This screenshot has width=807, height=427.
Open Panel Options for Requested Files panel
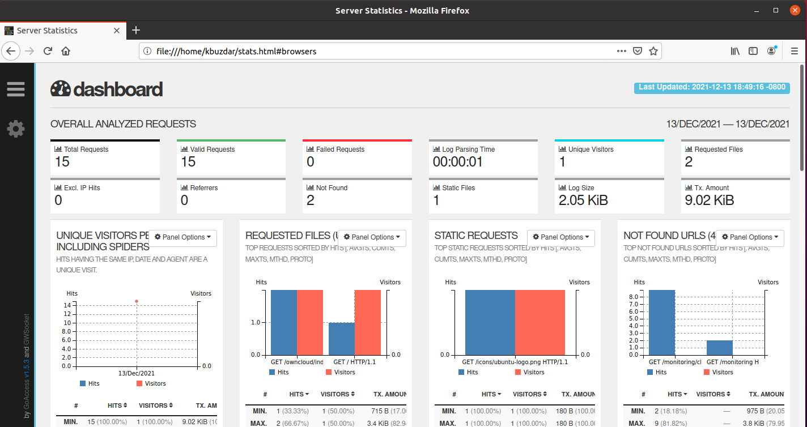click(x=372, y=238)
